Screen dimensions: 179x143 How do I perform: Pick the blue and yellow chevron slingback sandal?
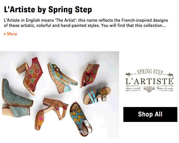pos(81,119)
